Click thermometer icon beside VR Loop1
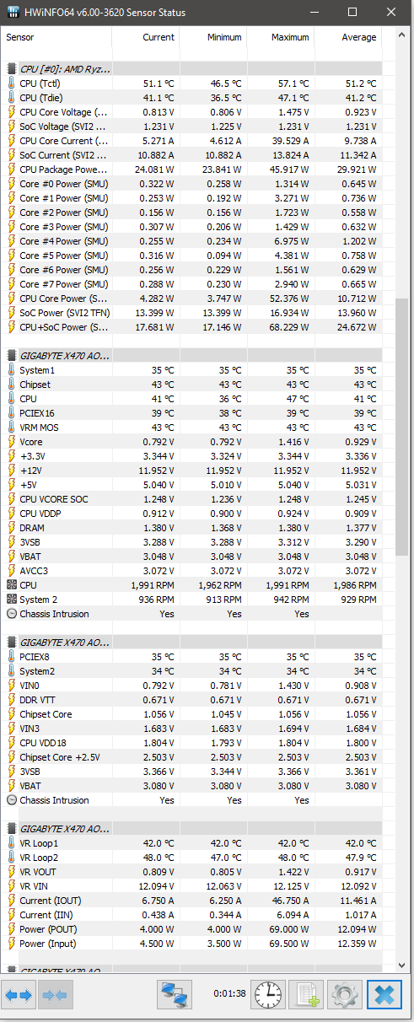Viewport: 414px width, 1022px height. 11,843
